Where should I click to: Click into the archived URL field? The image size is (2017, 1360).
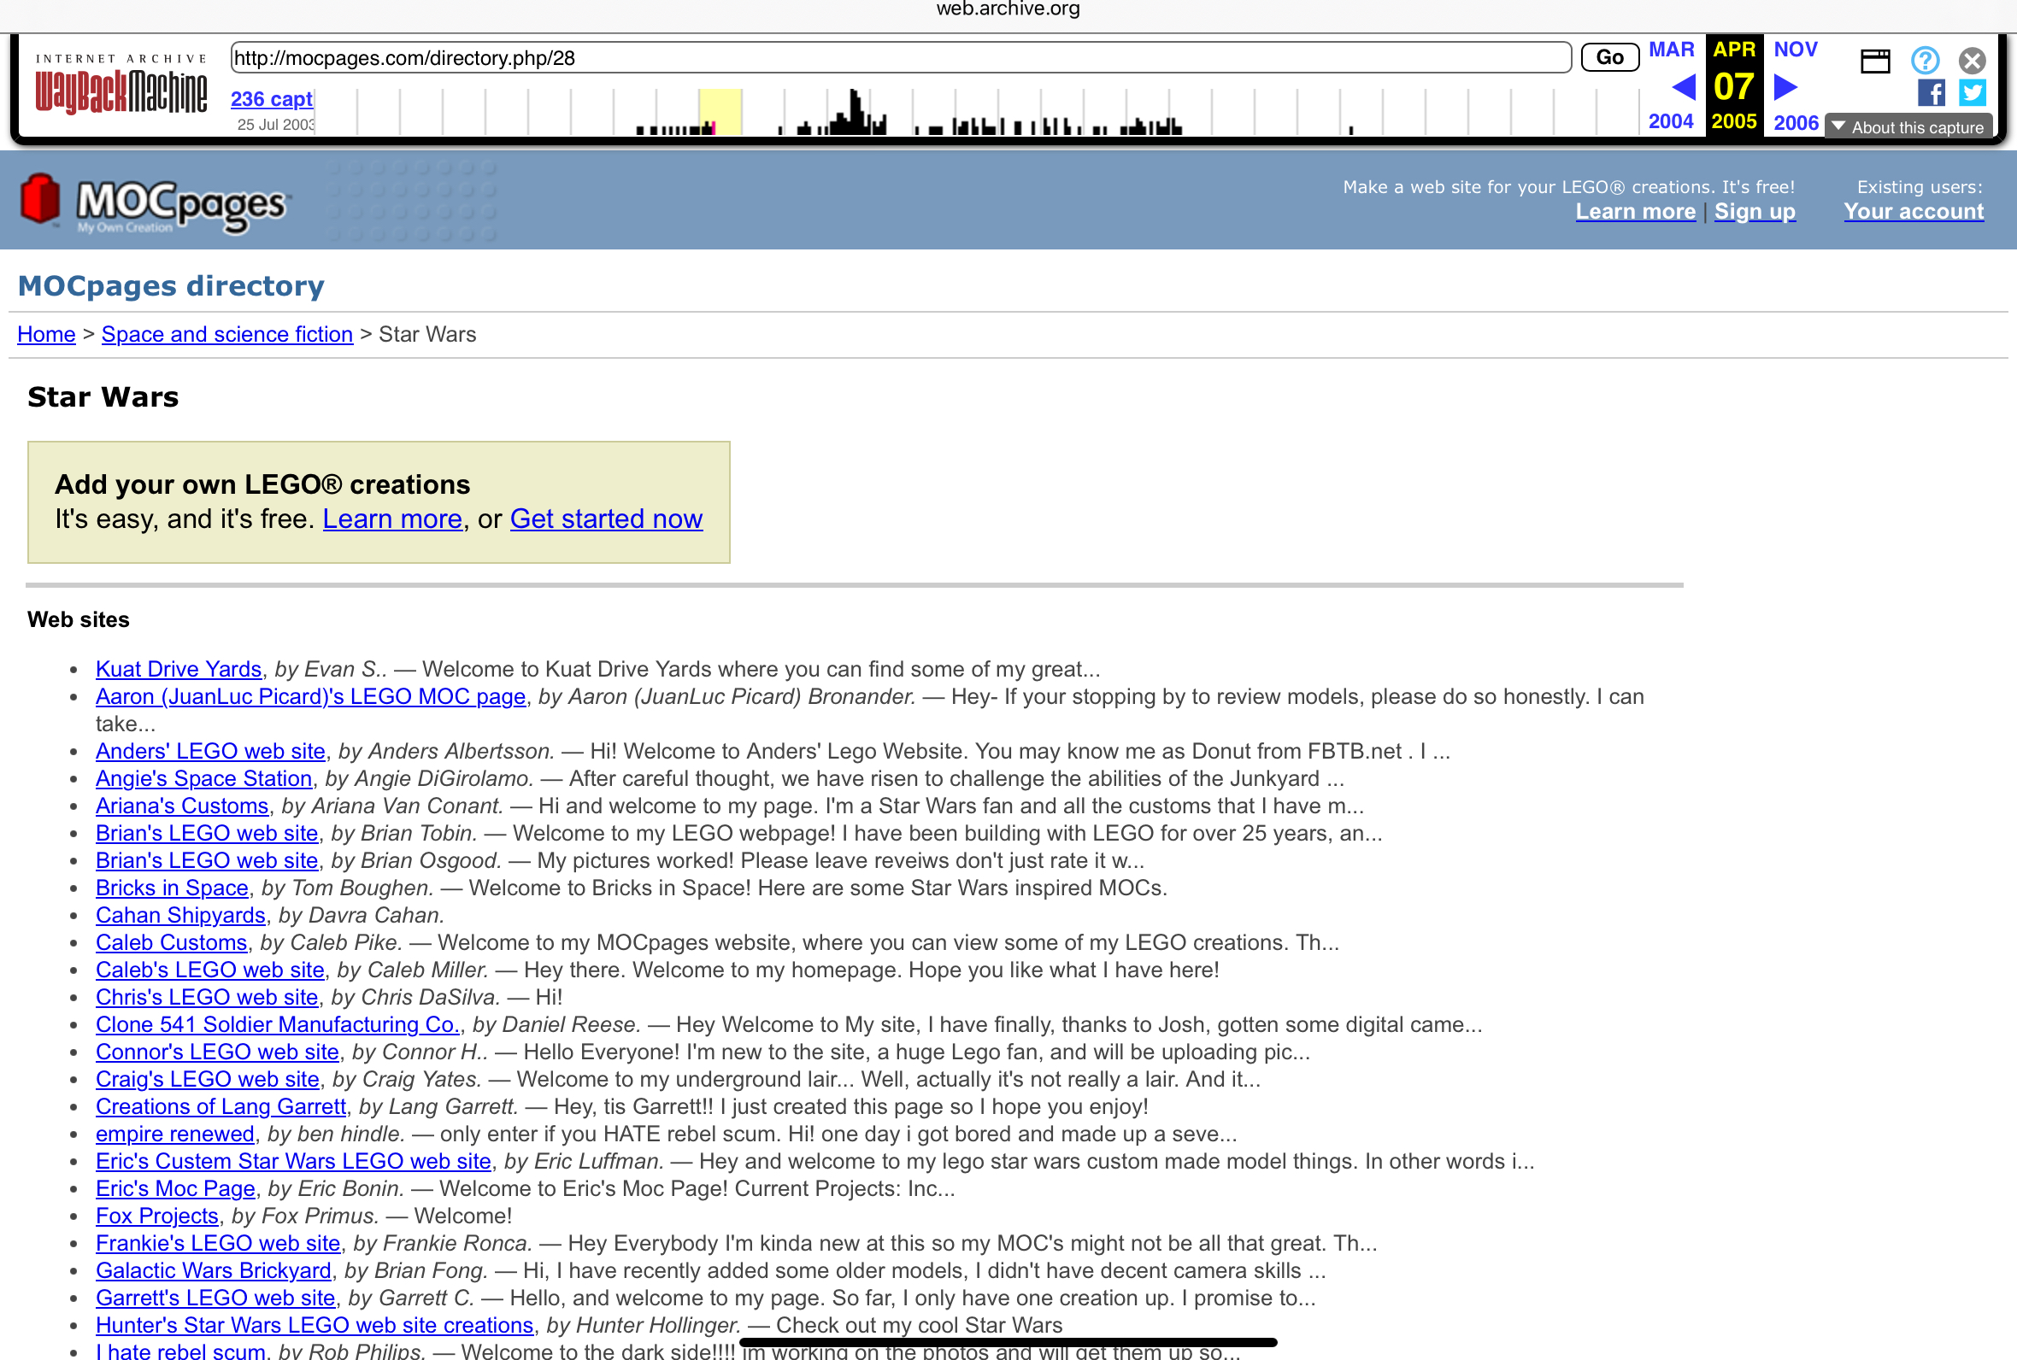coord(900,58)
